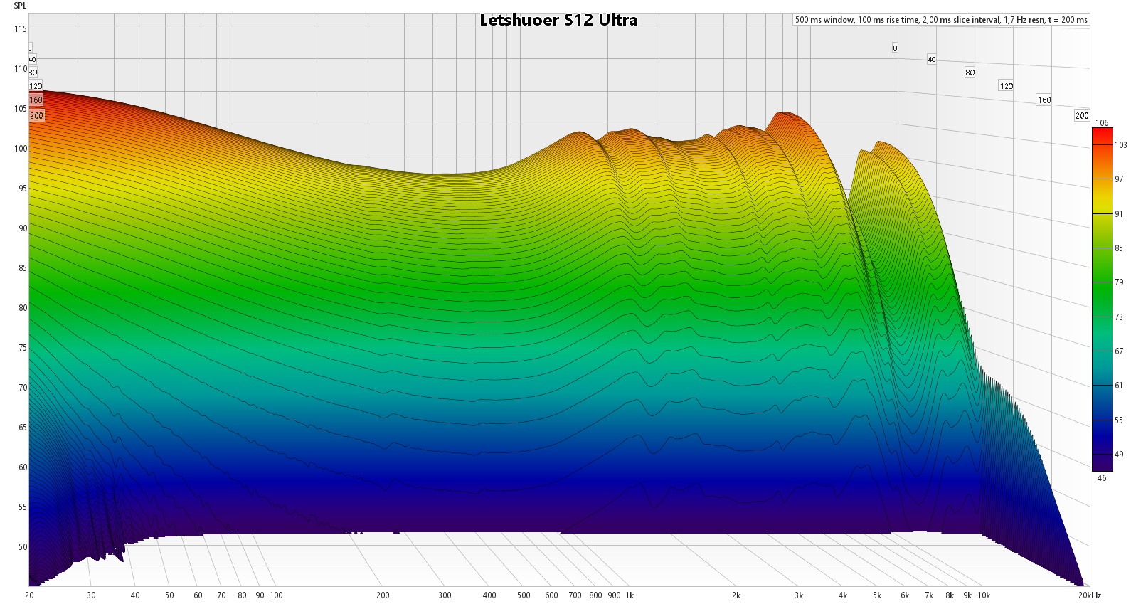Click the 4k frequency axis label
Screen dimensions: 1131x604
coord(843,595)
